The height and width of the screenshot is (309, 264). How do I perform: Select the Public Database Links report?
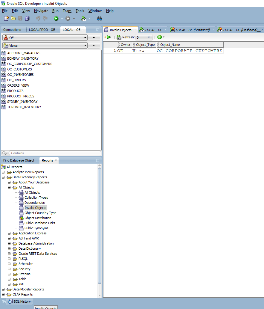40,223
